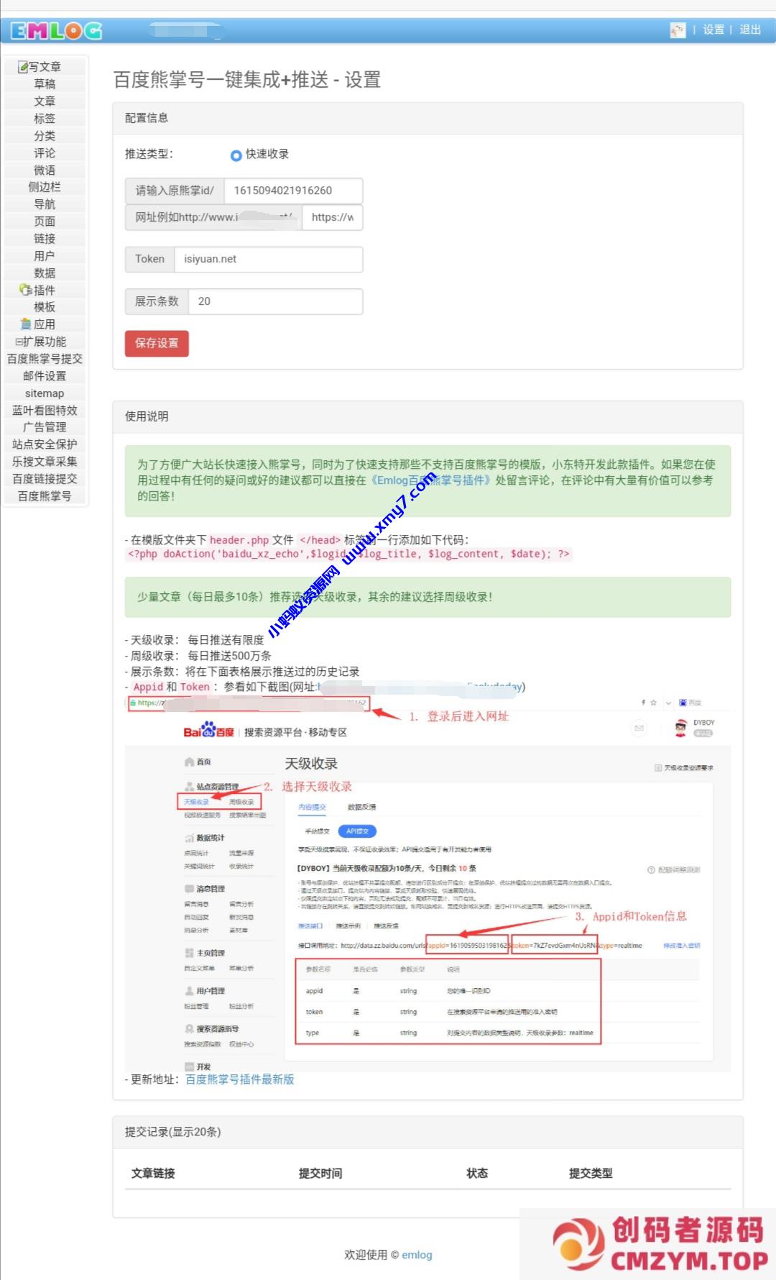
Task: Click the EMLOG logo in the header
Action: coord(56,30)
